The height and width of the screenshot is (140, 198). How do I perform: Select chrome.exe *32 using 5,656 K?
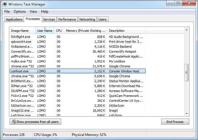pos(78,76)
